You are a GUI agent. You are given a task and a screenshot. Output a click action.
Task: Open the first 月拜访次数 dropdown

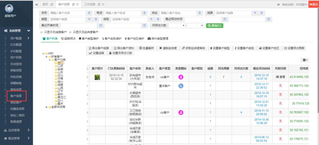point(177,26)
